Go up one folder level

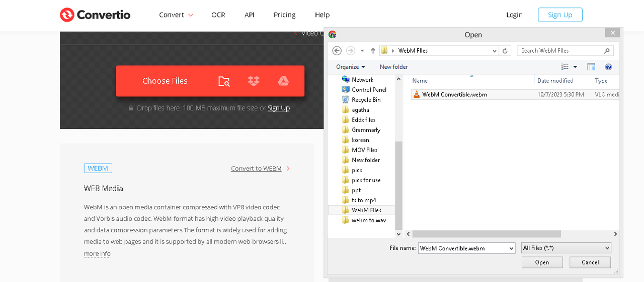[373, 51]
